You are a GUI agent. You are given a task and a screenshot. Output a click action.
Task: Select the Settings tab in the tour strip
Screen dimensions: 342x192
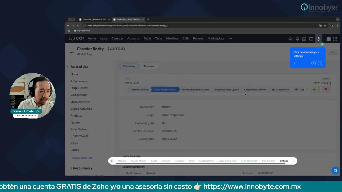click(x=284, y=161)
